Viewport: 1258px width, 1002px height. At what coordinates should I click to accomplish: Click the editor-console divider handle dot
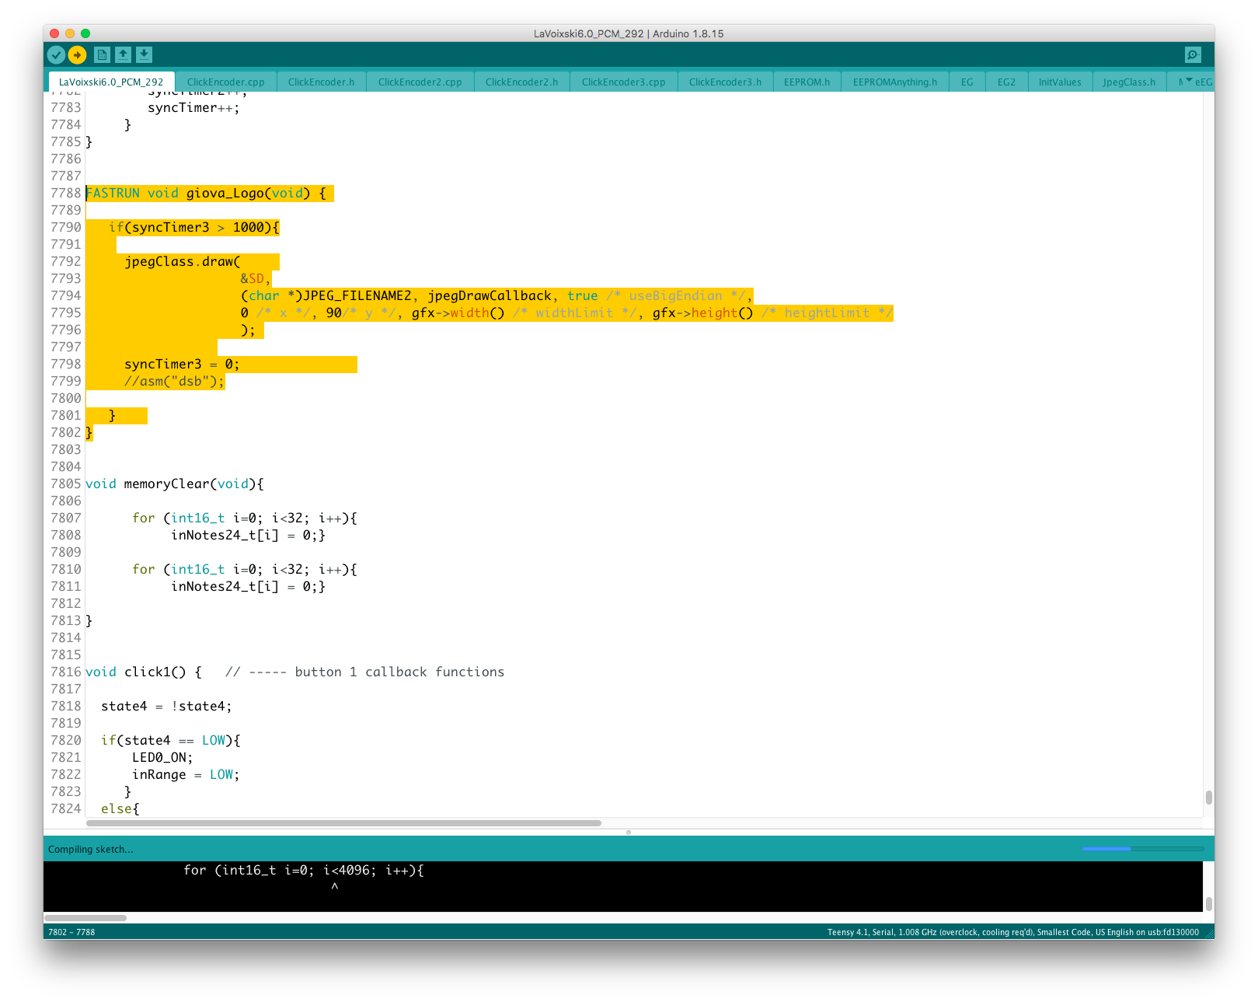coord(629,833)
